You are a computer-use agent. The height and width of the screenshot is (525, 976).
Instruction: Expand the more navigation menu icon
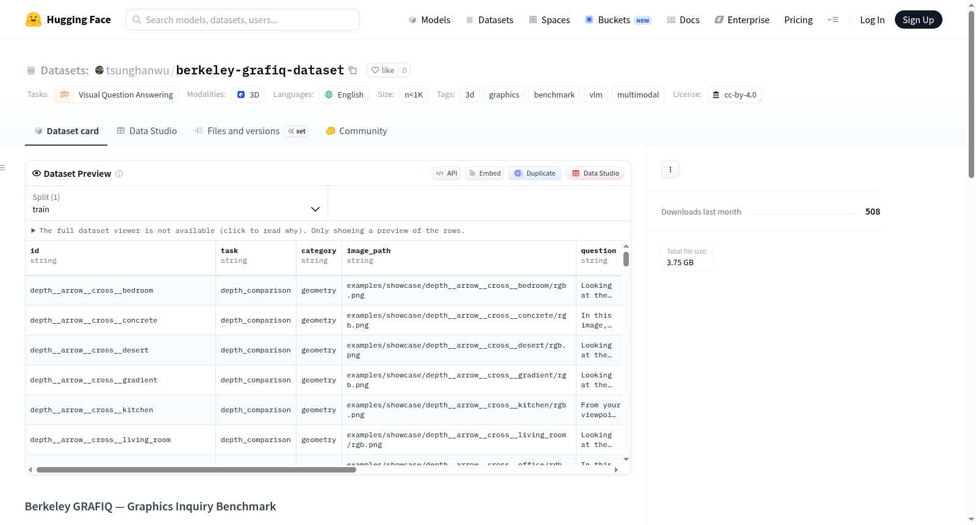[x=833, y=20]
